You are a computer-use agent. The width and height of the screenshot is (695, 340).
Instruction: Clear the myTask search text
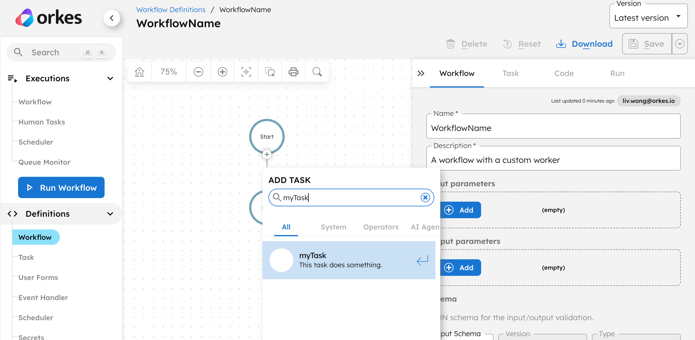(425, 197)
